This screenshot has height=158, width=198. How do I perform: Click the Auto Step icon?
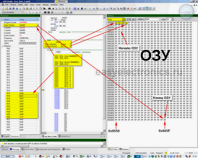[124, 8]
